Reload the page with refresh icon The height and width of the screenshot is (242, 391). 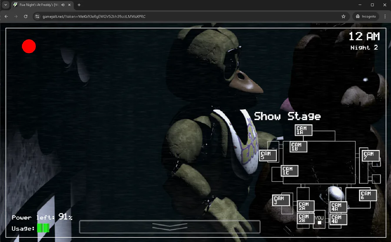pyautogui.click(x=26, y=16)
